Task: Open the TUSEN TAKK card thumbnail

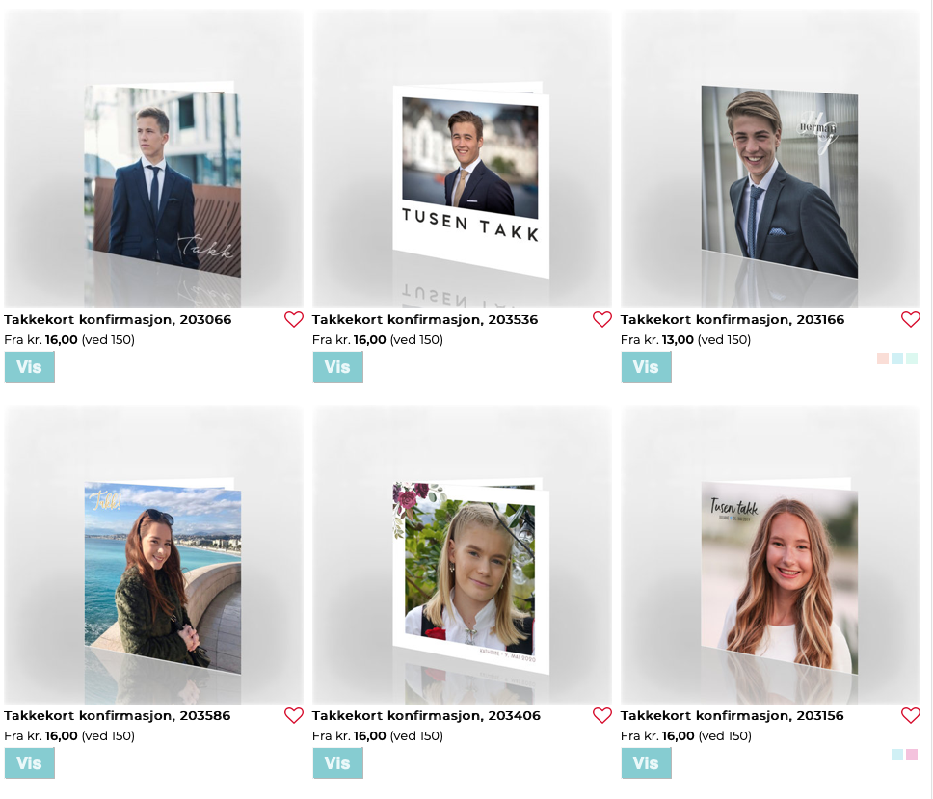Action: 470,180
